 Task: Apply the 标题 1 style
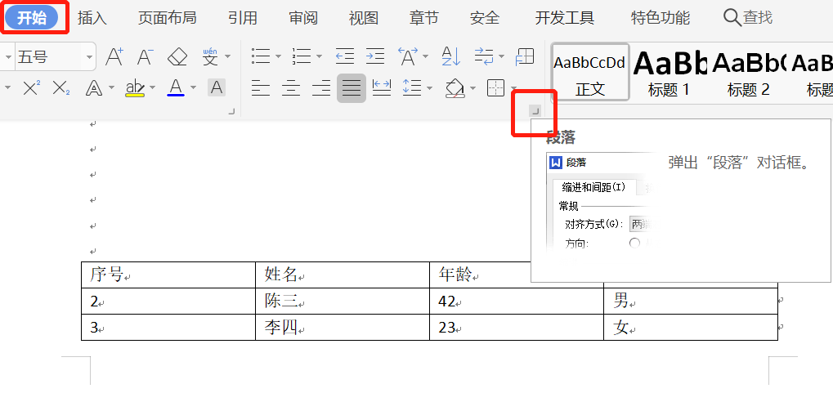click(669, 72)
